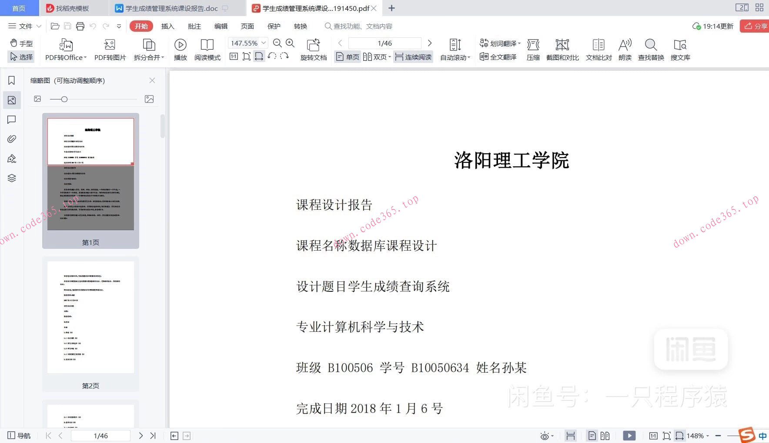The image size is (769, 443).
Task: Enable 自动滚动 auto-scroll
Action: pyautogui.click(x=454, y=56)
